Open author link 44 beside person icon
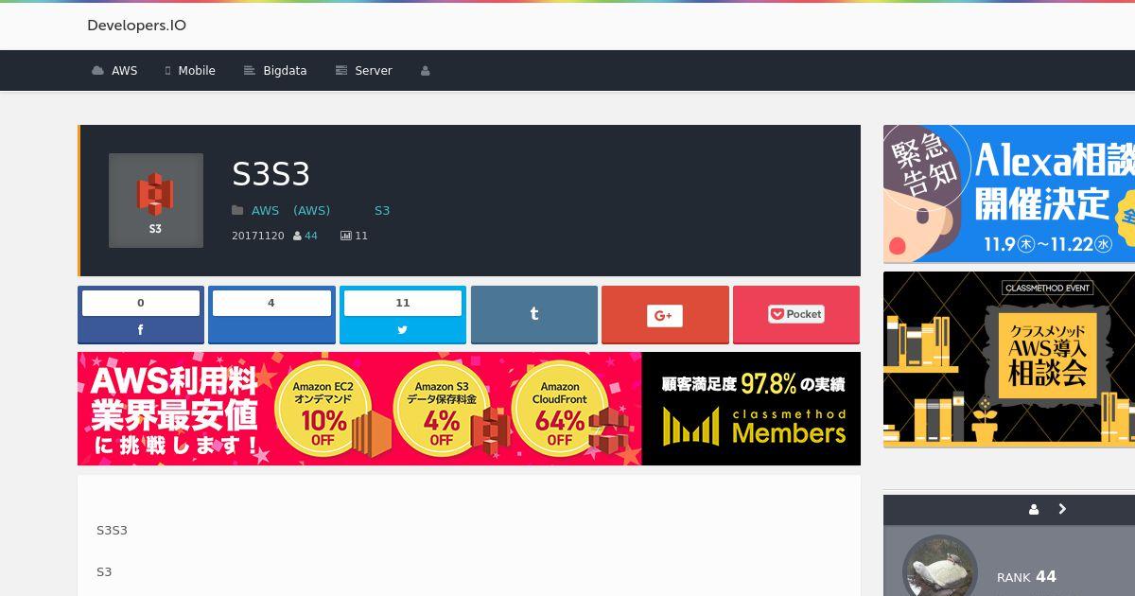The width and height of the screenshot is (1135, 596). (x=311, y=236)
